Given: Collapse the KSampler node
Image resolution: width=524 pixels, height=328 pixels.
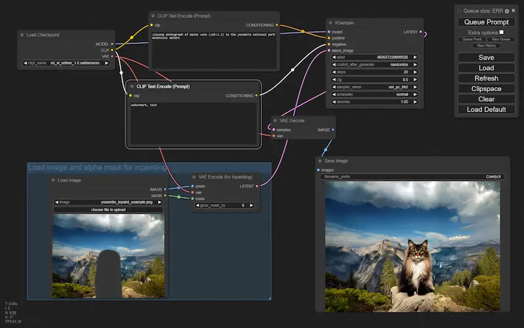Looking at the screenshot, I should click(x=331, y=23).
